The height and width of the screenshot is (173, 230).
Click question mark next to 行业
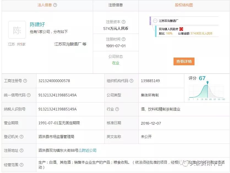pos(117,109)
